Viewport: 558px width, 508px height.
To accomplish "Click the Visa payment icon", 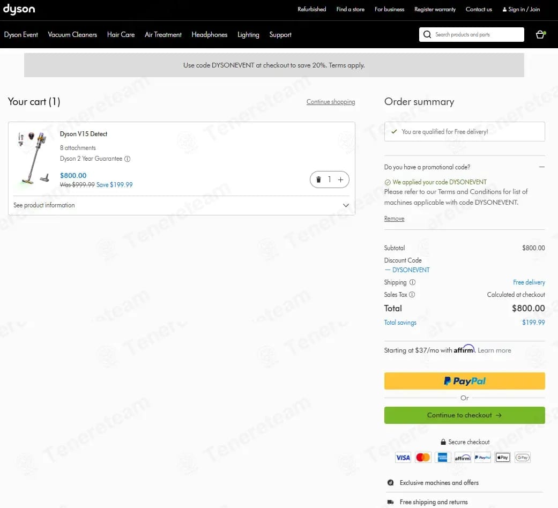I will [403, 458].
